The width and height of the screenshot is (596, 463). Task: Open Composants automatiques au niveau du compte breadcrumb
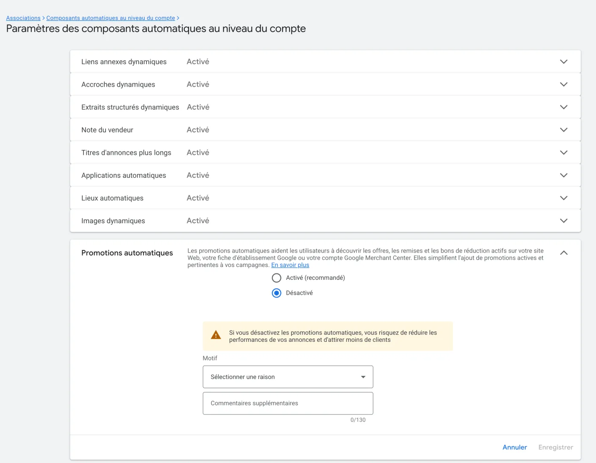tap(111, 18)
